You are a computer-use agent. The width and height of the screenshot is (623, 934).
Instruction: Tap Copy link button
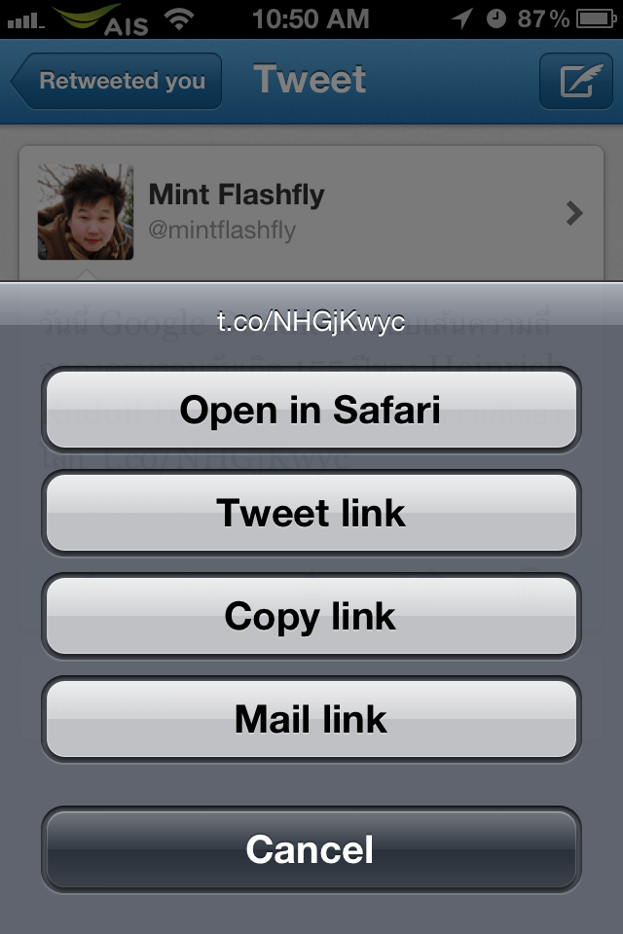tap(311, 616)
